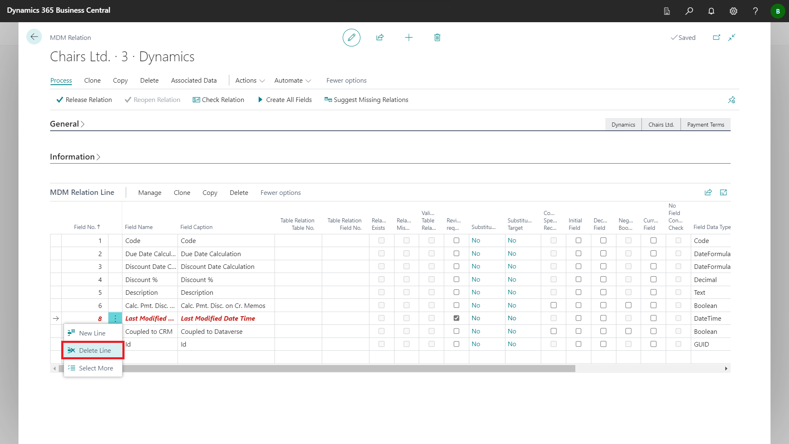The image size is (789, 444).
Task: Go back using the back arrow
Action: [34, 37]
